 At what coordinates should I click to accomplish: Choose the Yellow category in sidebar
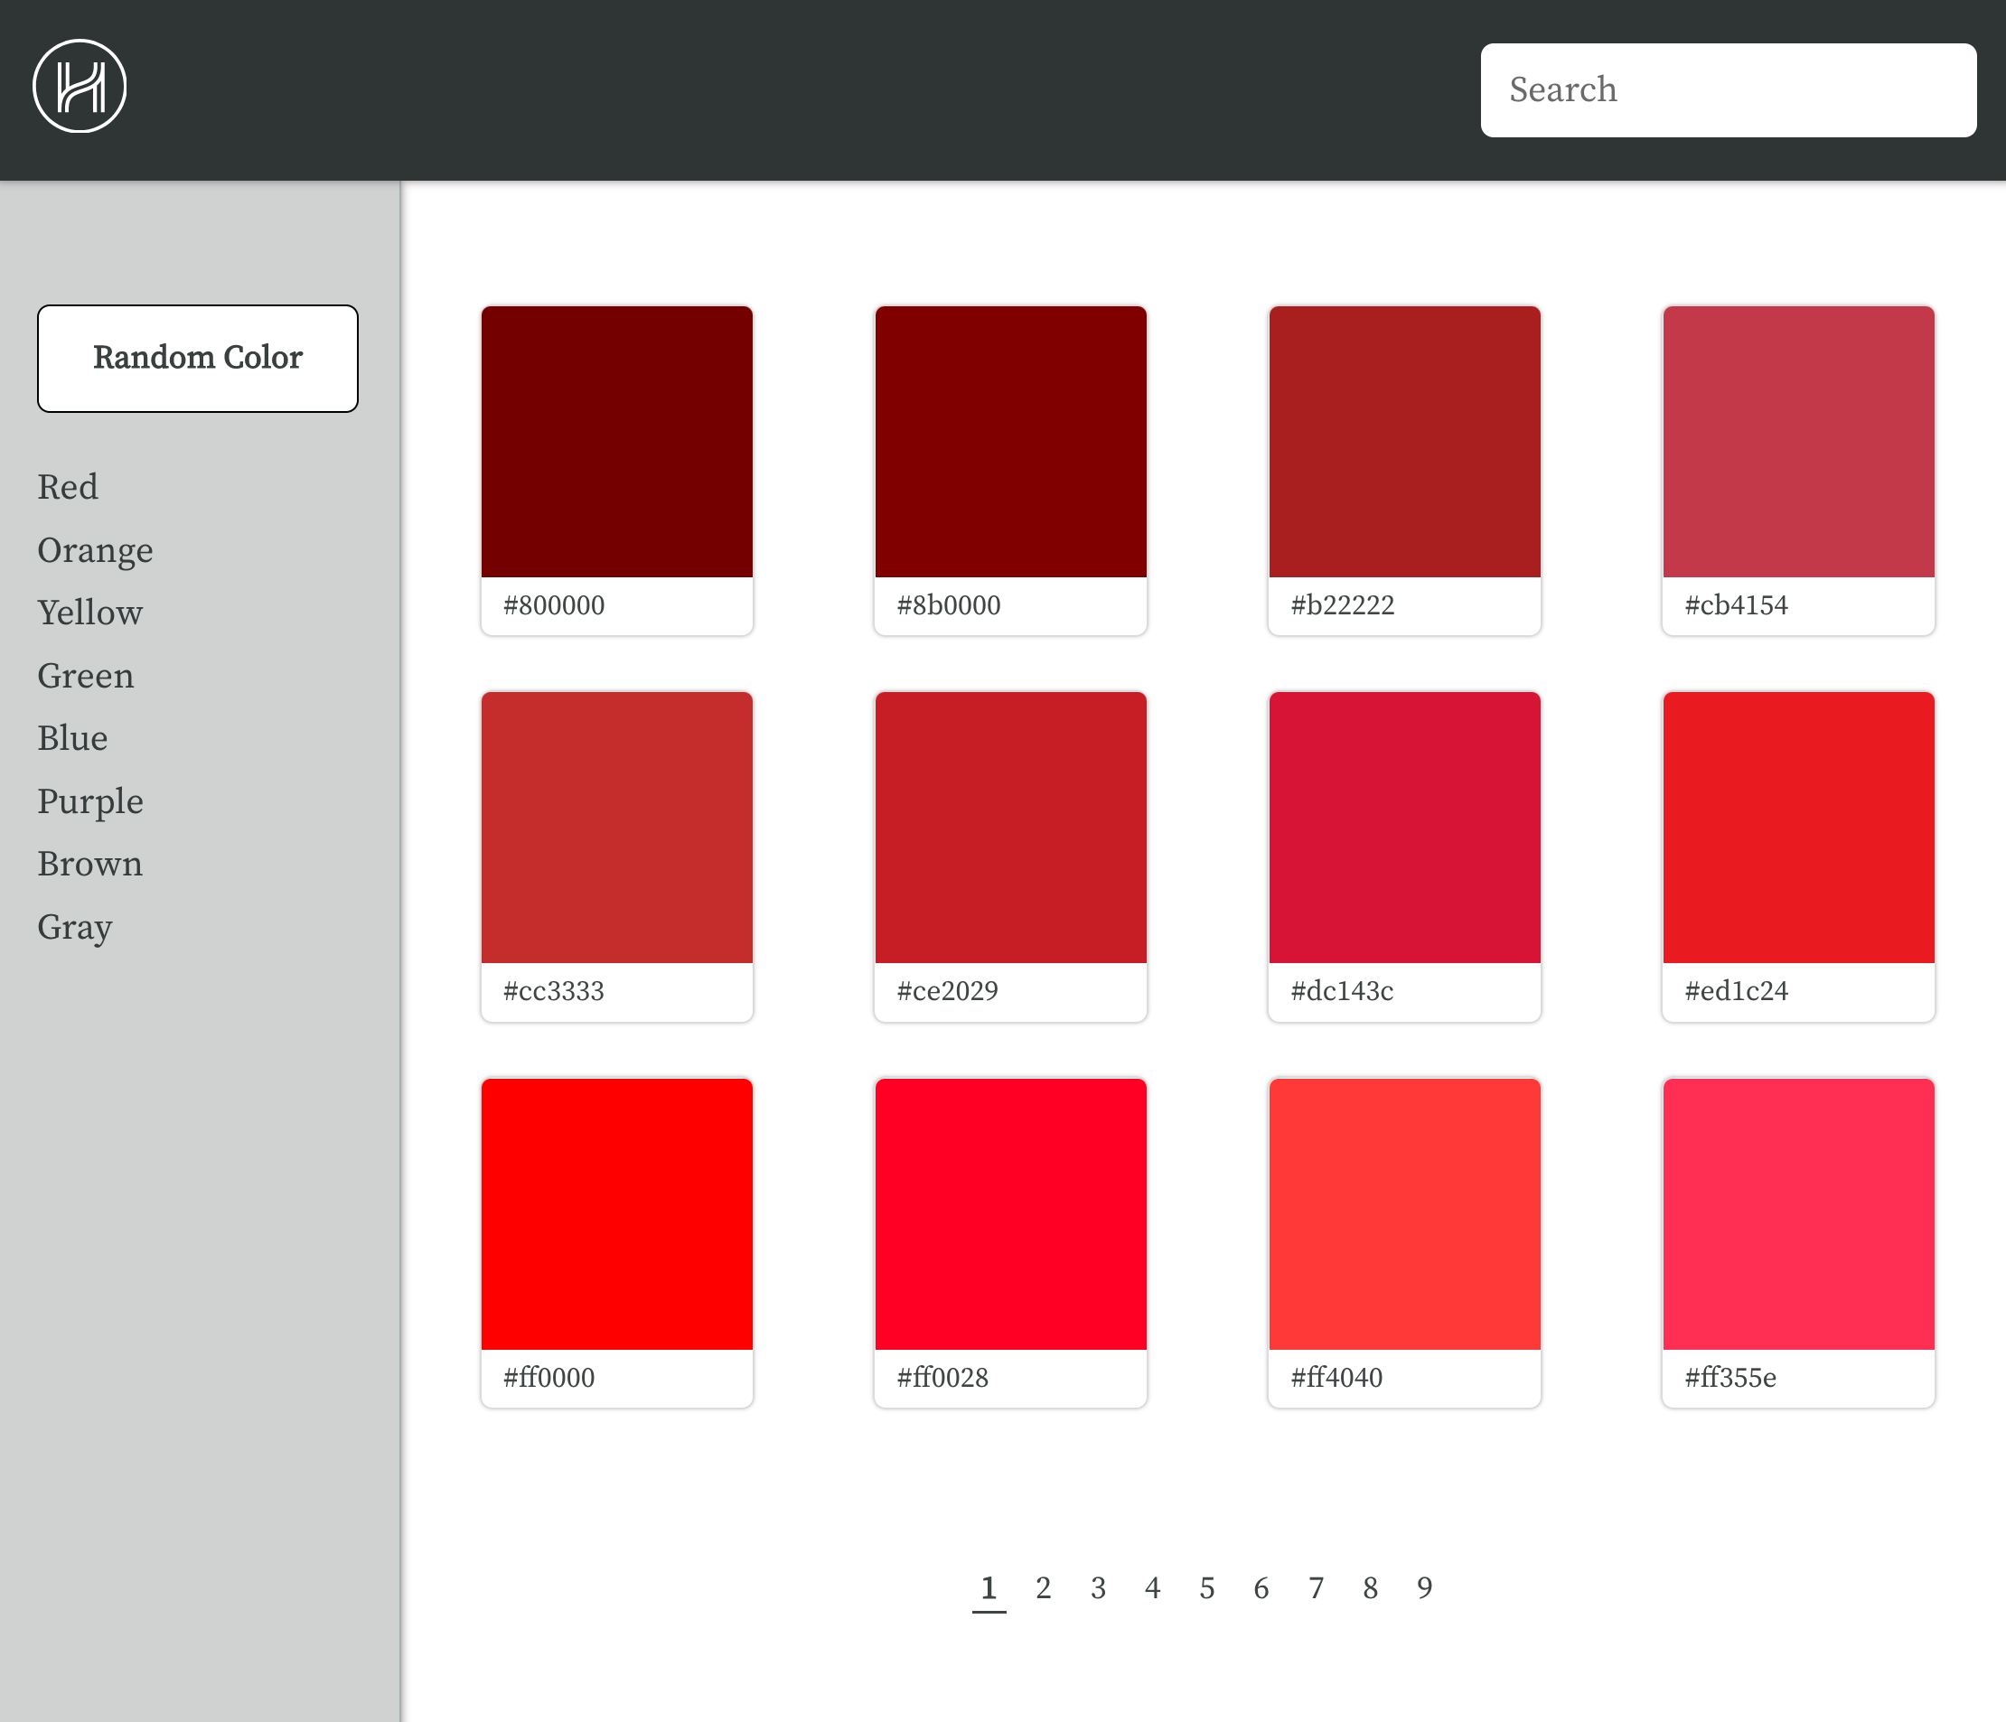[x=90, y=613]
